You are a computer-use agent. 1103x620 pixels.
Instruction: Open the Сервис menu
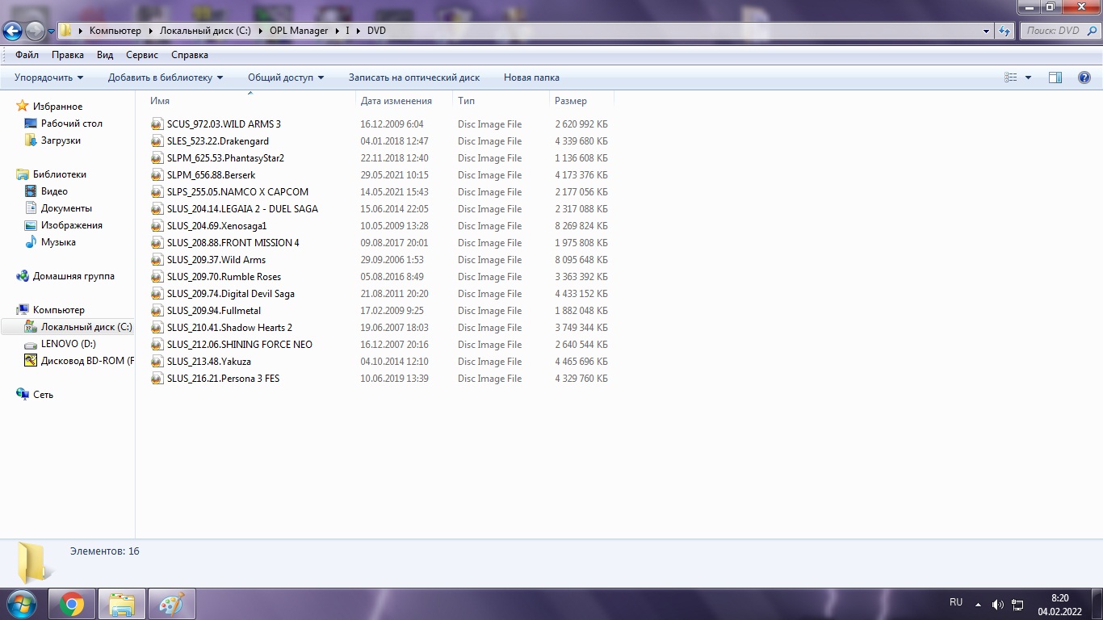click(142, 55)
